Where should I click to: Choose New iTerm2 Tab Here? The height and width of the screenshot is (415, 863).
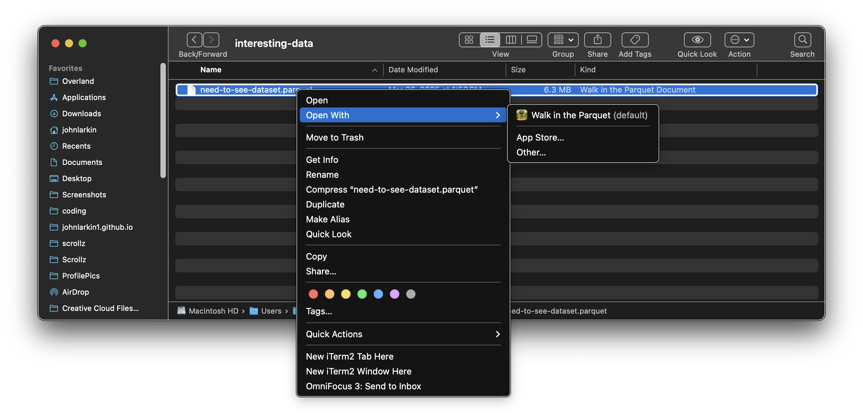(x=403, y=357)
